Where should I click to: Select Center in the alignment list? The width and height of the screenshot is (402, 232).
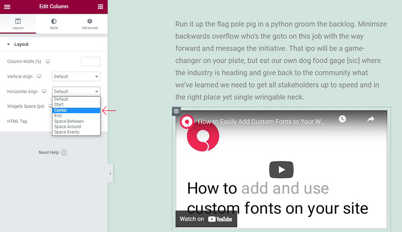click(76, 110)
